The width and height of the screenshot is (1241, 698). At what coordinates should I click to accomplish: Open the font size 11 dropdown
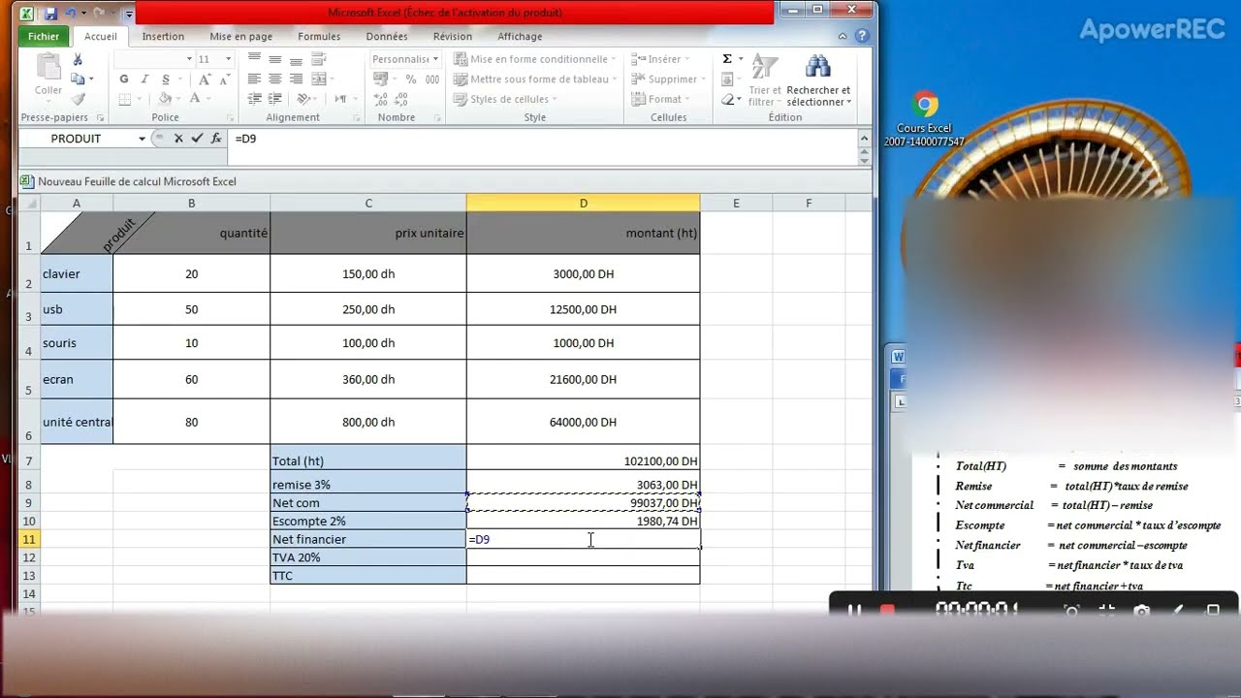[x=228, y=59]
